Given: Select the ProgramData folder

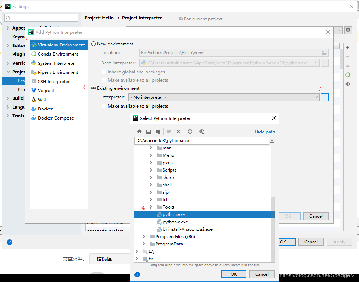Looking at the screenshot, I should [169, 244].
